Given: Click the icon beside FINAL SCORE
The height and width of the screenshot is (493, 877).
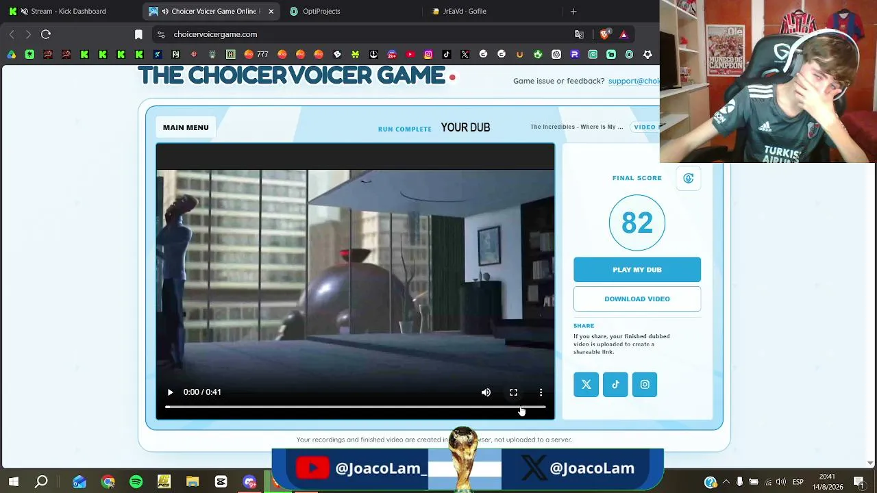Looking at the screenshot, I should (x=689, y=179).
